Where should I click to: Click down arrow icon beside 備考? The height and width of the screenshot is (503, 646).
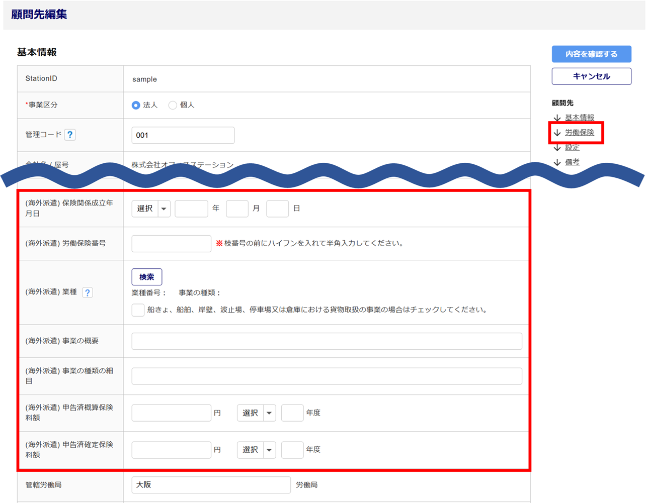(x=557, y=162)
